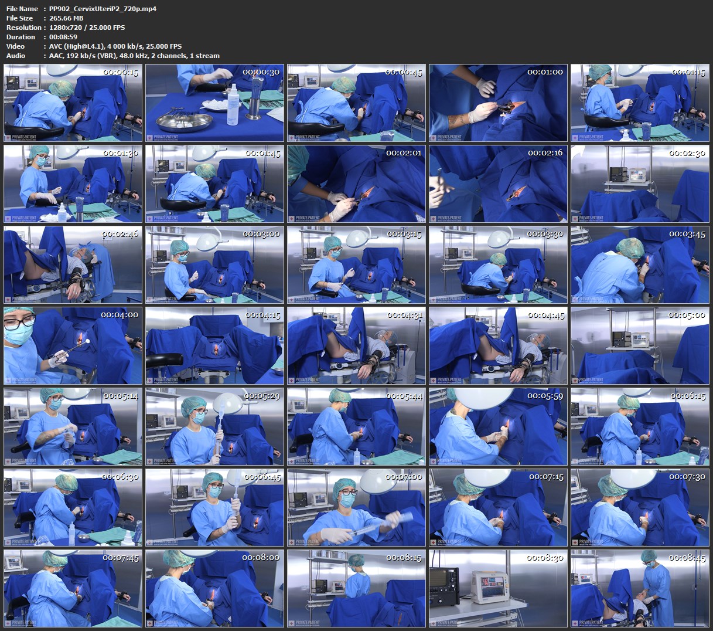Open the close-up frame at 00:04:00
The width and height of the screenshot is (713, 631).
pyautogui.click(x=73, y=345)
